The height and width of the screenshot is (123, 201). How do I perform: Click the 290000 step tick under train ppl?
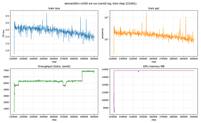[184, 59]
